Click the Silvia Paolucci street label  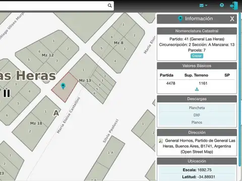click(x=110, y=131)
